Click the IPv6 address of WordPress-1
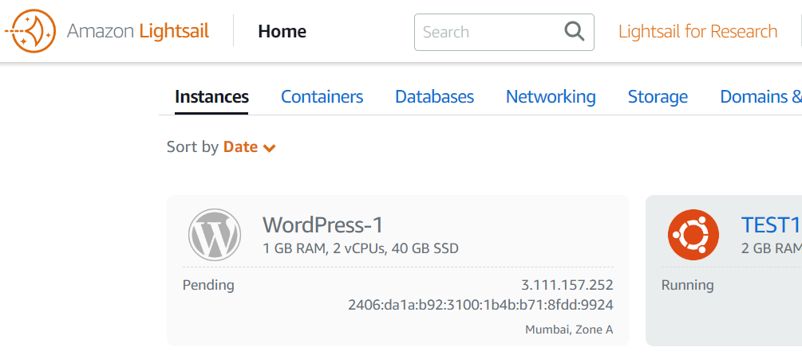Viewport: 802px width, 359px height. click(x=480, y=305)
